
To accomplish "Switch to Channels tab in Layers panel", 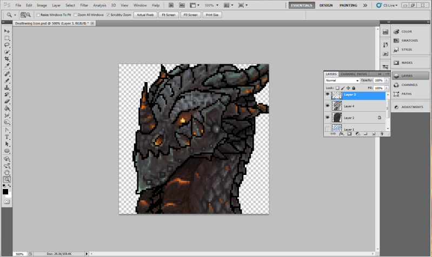I will [347, 74].
